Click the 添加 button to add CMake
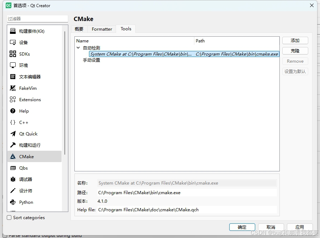 (295, 40)
